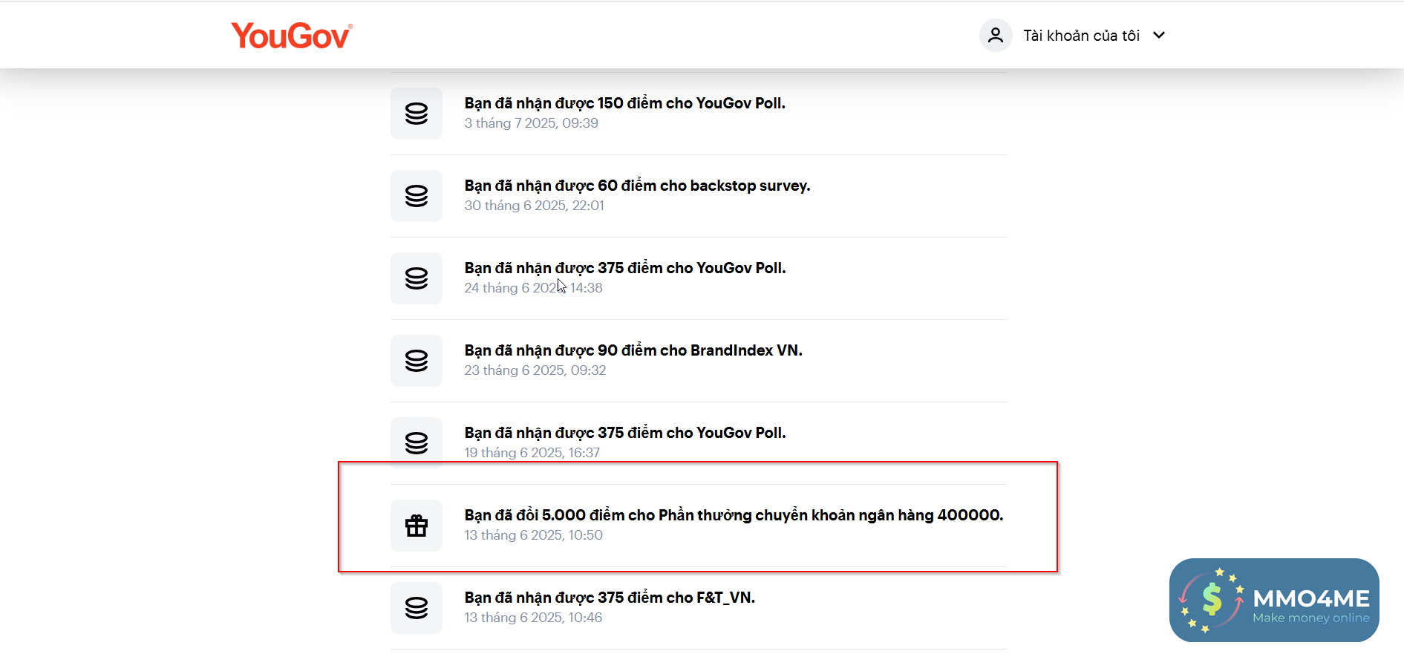Click the 90 điểm BrandIndex VN entry
The width and height of the screenshot is (1404, 654).
point(633,350)
